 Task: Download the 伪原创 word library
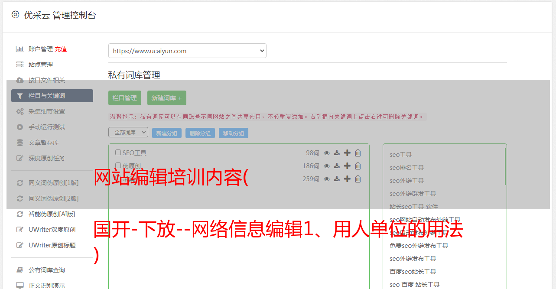tap(337, 166)
